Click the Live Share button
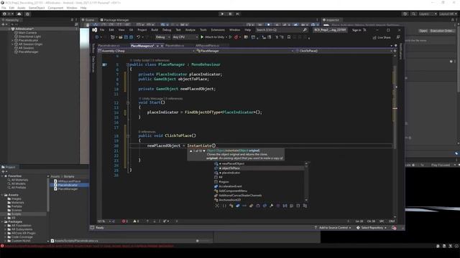This screenshot has width=460, height=258. coord(382,37)
